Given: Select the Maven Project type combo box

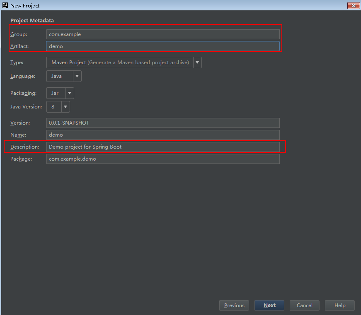Looking at the screenshot, I should point(119,63).
